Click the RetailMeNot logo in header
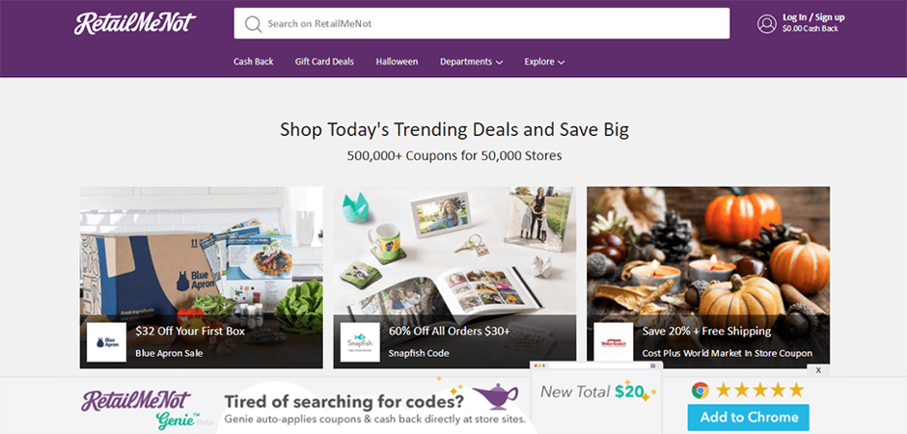Screen dimensions: 907x434 pos(135,23)
